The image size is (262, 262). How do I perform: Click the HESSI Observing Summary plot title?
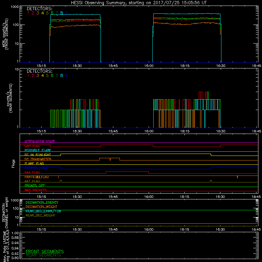(139, 3)
